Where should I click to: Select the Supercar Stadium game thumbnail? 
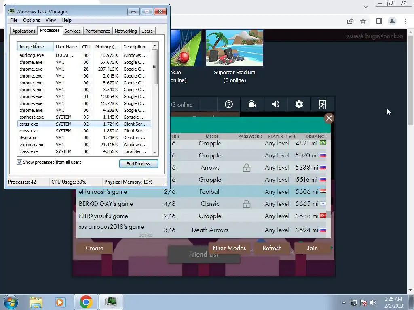coord(234,48)
